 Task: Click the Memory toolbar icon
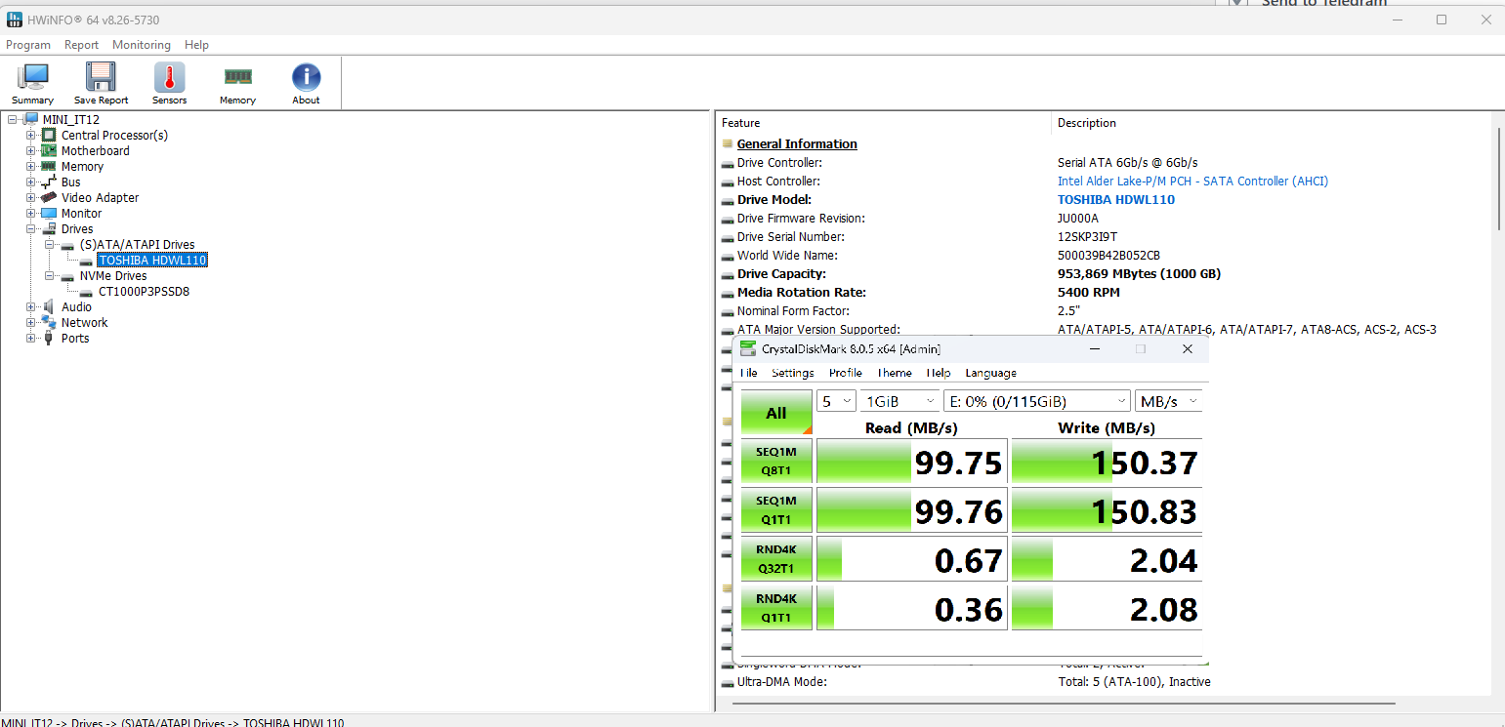(x=237, y=77)
